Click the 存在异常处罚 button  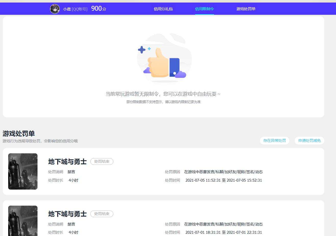pos(275,141)
